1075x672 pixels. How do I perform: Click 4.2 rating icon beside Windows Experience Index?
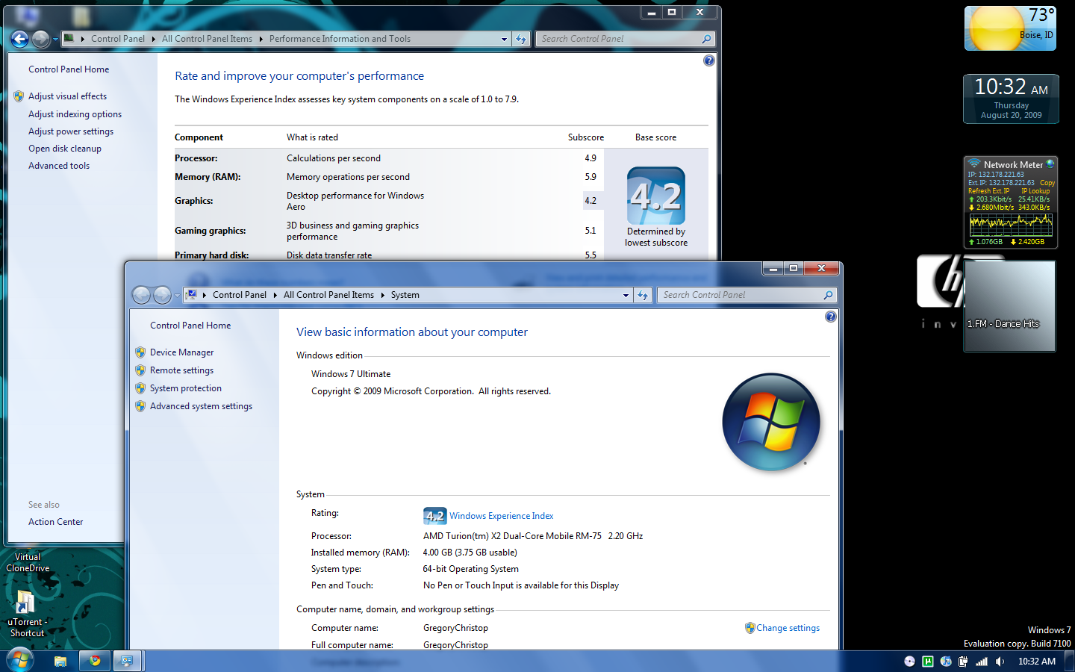point(434,516)
